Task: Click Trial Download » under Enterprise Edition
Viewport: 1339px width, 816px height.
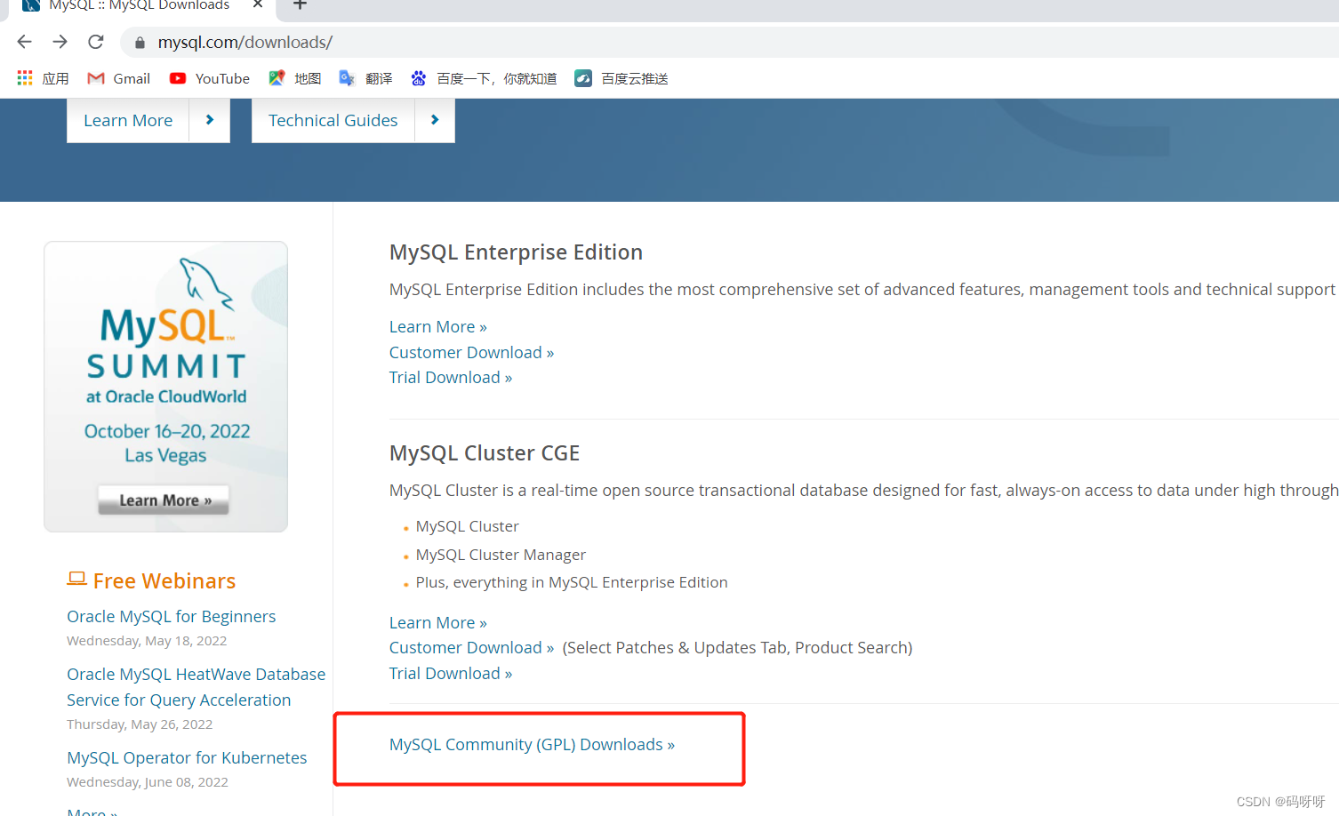Action: click(x=451, y=378)
